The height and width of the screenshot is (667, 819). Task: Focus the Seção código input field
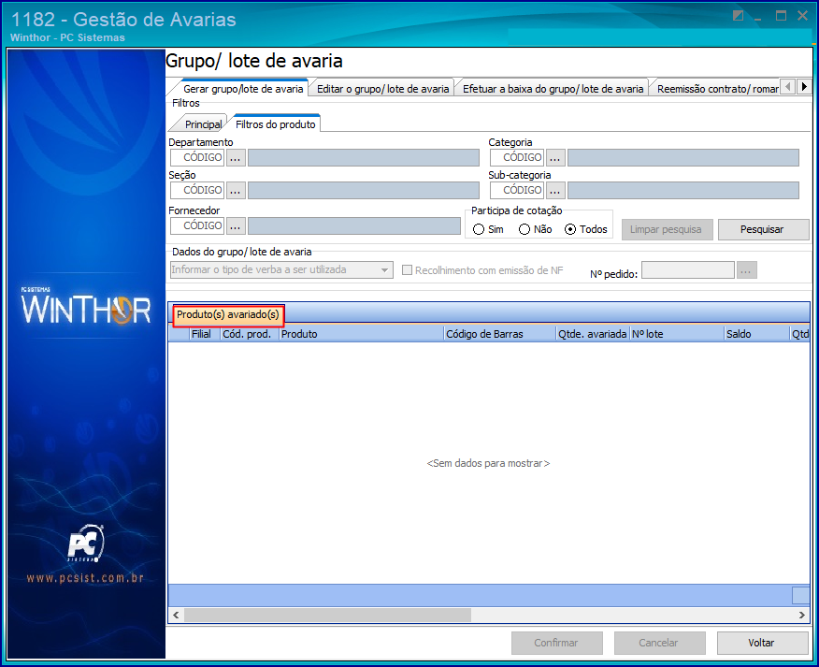point(197,190)
